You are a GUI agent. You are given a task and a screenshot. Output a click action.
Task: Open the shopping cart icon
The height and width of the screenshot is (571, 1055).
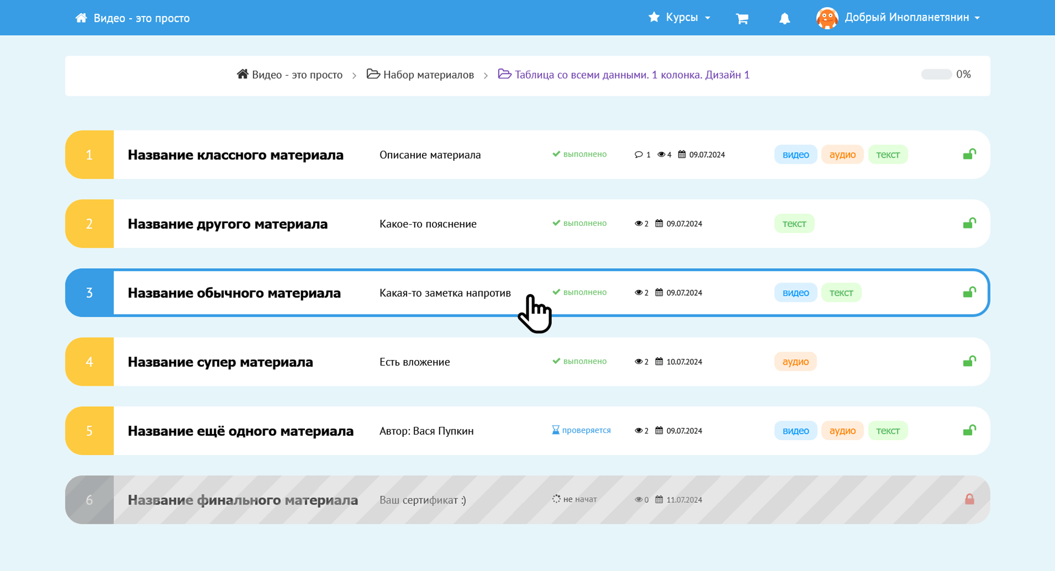coord(742,19)
